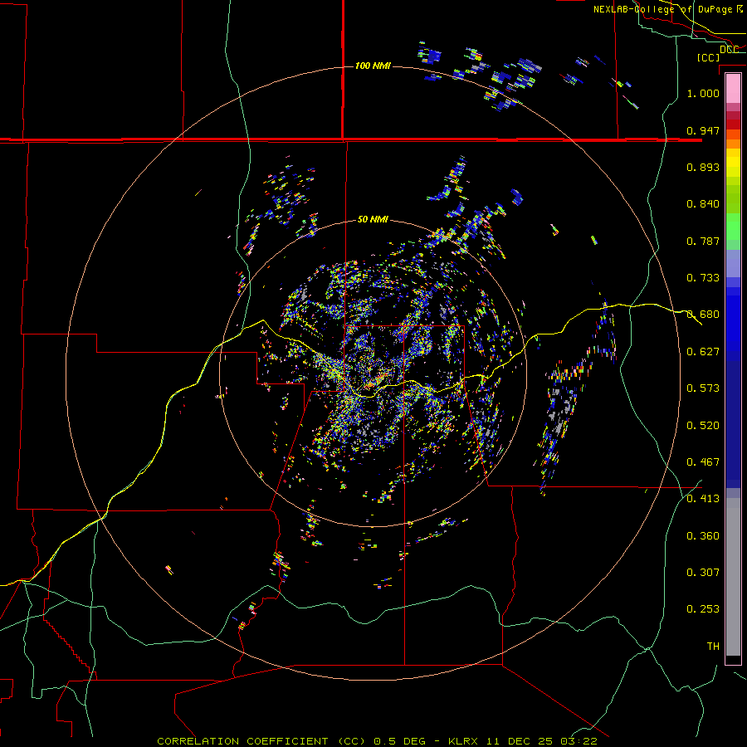
Task: Click the 0.253 colorbar value
Action: pos(703,609)
